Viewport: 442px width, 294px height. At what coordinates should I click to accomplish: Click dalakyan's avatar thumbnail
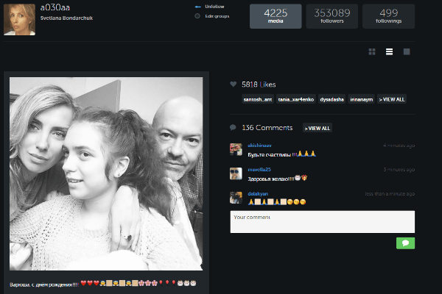pyautogui.click(x=236, y=198)
